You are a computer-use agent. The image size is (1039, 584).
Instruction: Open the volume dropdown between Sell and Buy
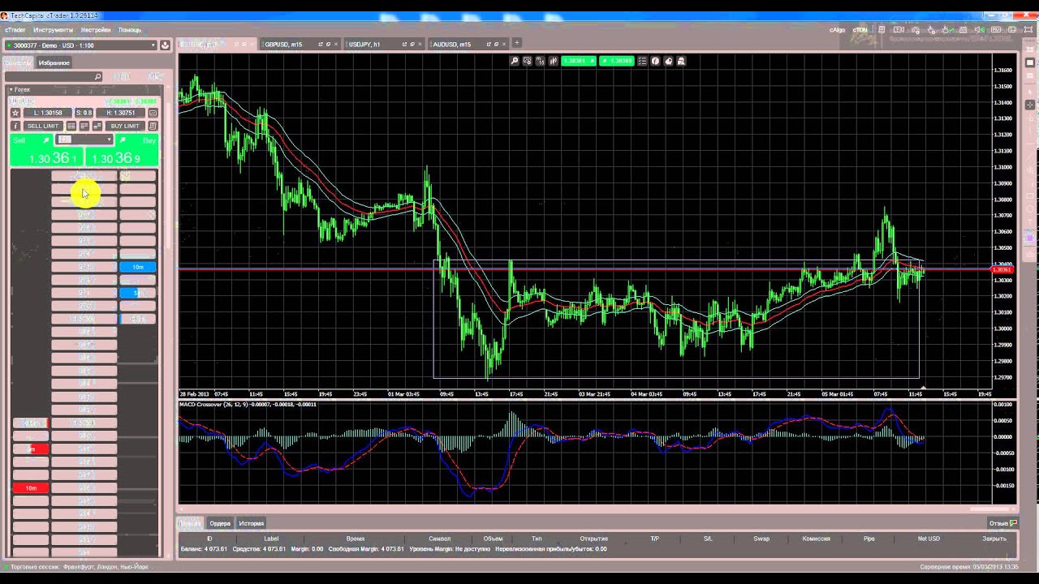pos(84,140)
